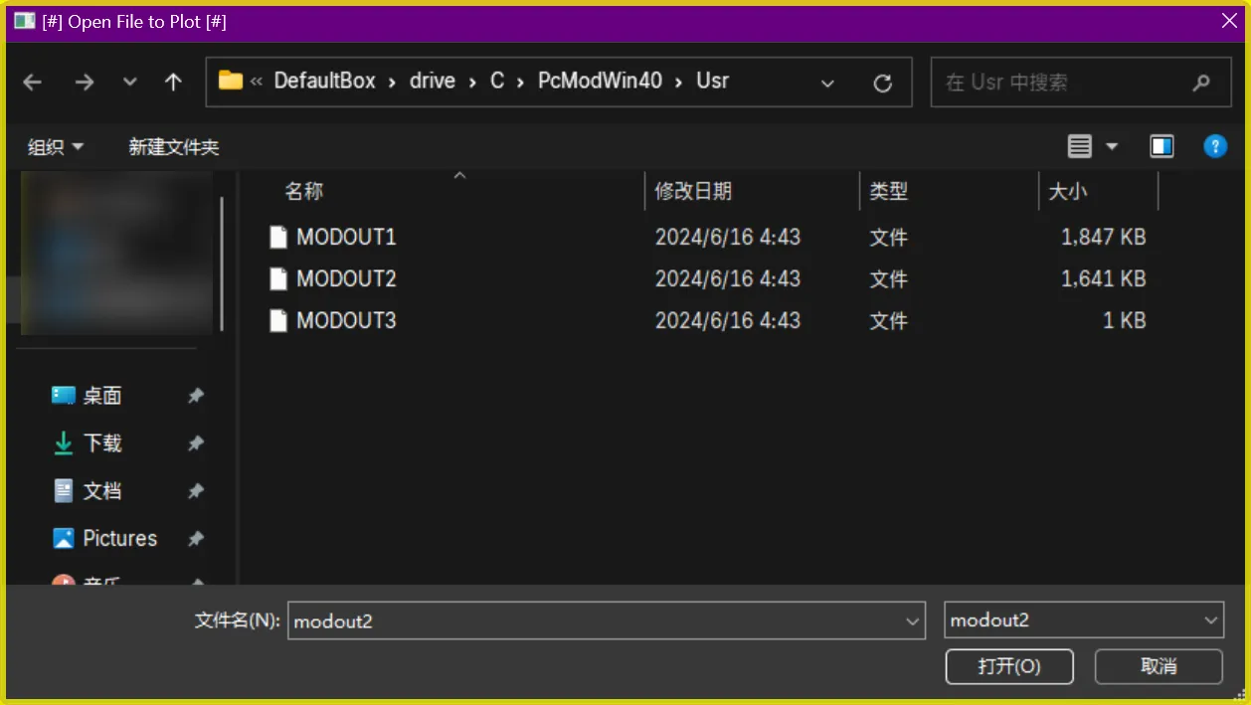1251x705 pixels.
Task: Expand the view options arrow
Action: [x=1112, y=147]
